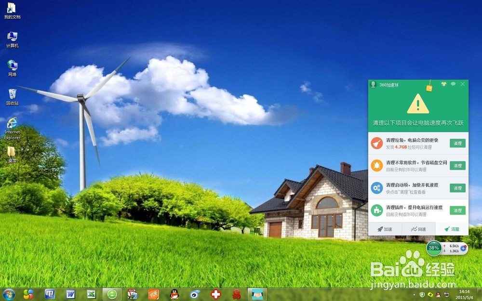Click 快点击"清理"检查看看 text
This screenshot has height=301, width=482.
(406, 192)
